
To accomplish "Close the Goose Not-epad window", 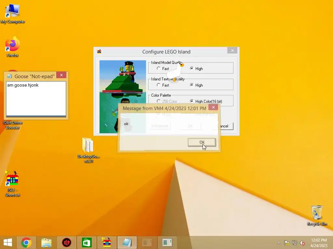I will (61, 75).
